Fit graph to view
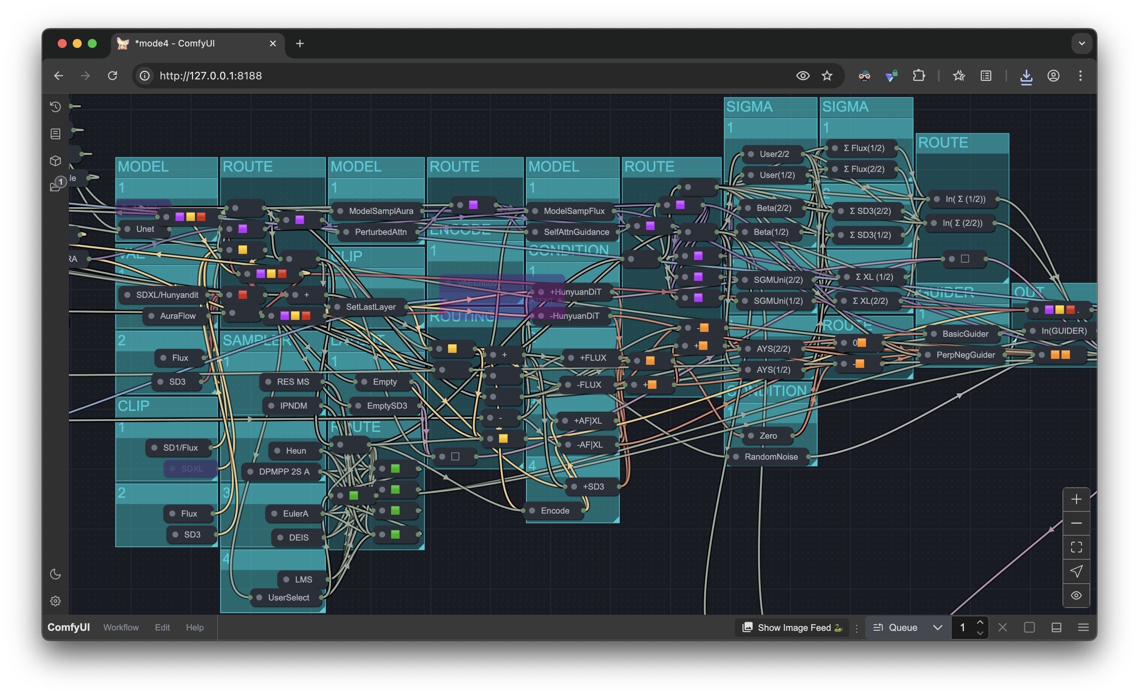1139x696 pixels. click(1076, 547)
